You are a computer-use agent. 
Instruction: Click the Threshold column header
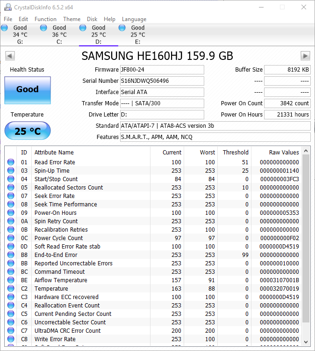235,152
